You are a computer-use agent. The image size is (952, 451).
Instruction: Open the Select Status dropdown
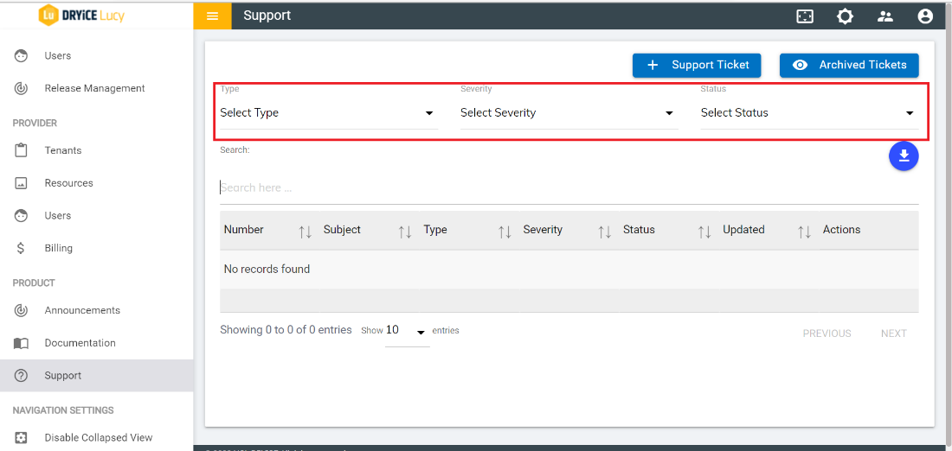click(x=807, y=113)
